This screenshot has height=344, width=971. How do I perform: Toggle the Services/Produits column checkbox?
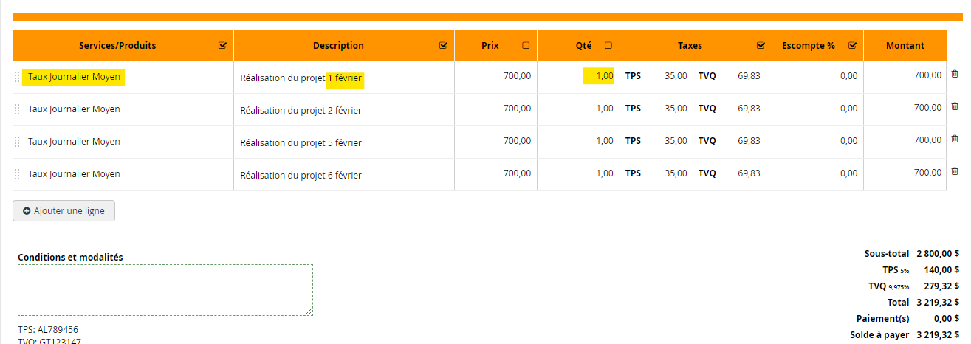click(222, 46)
